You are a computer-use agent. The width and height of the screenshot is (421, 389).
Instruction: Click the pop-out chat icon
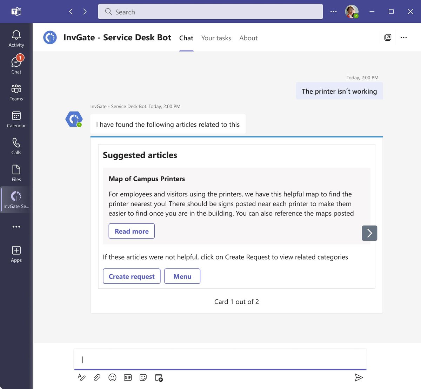[388, 38]
